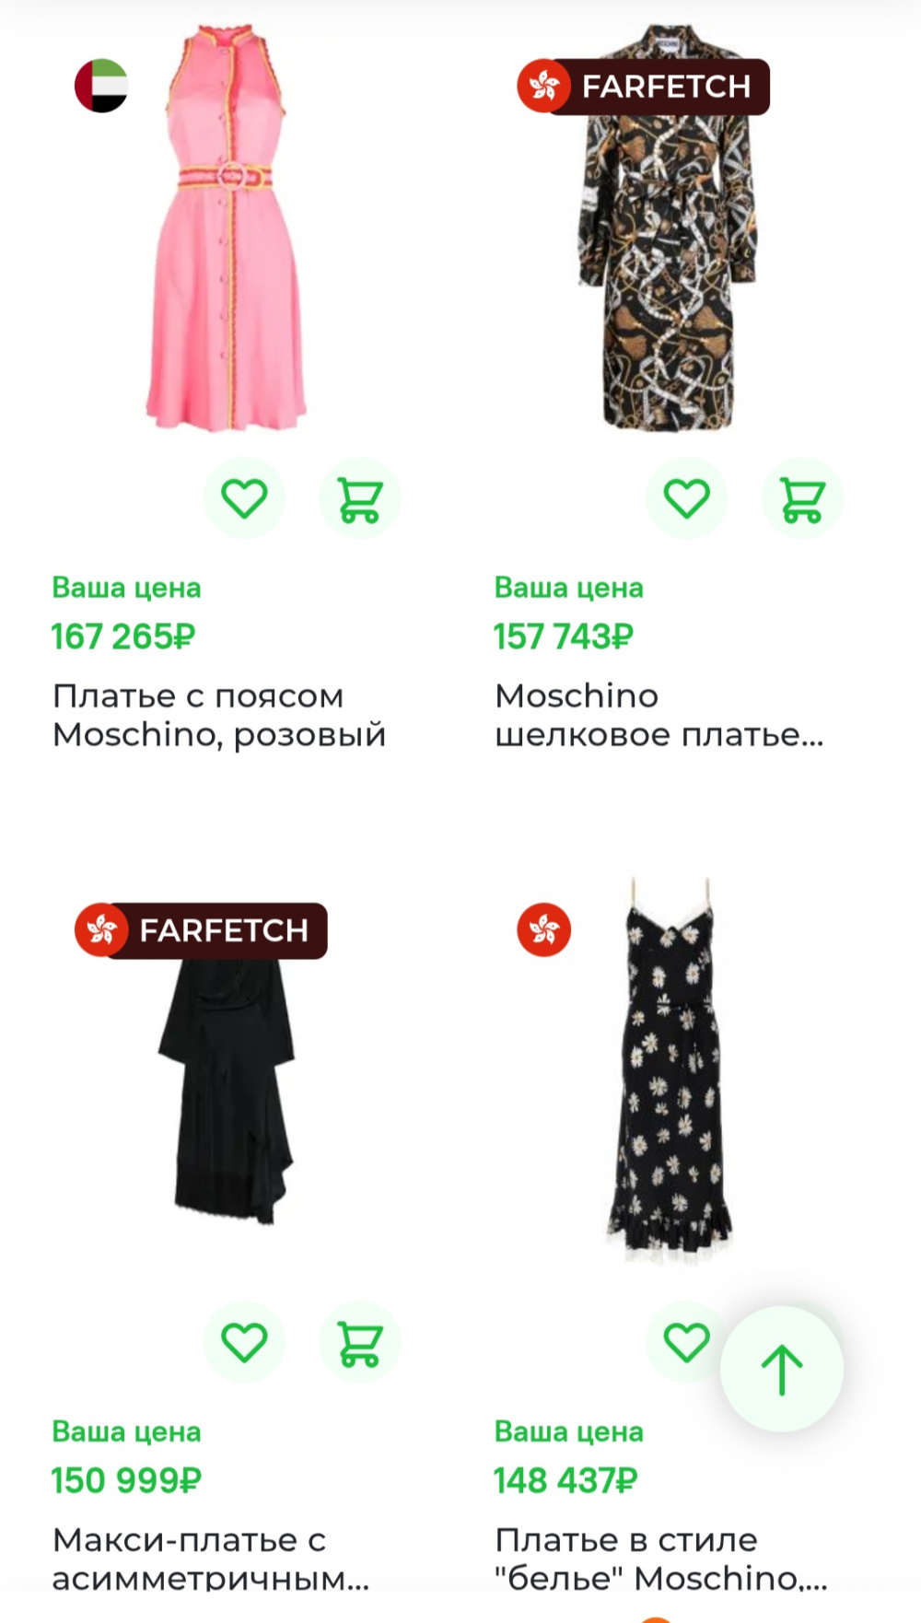
Task: Click 'Ваша цена' label under pink dress
Action: (x=126, y=586)
